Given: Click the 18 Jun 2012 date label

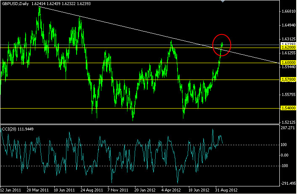Looking at the screenshot, I should (x=199, y=190).
